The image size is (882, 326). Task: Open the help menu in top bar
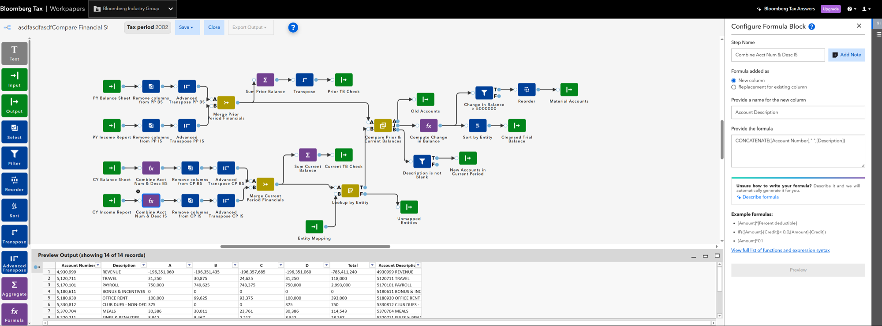click(852, 9)
